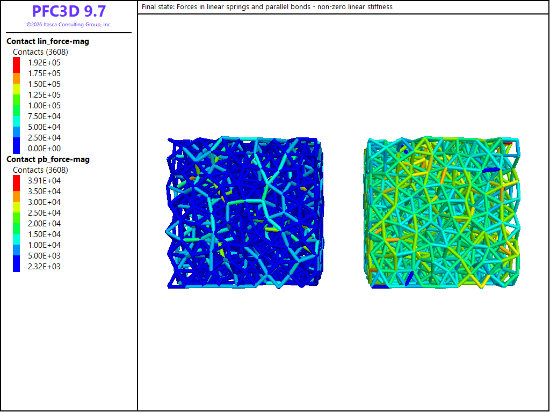Click the 1.00E+04 legend value
550x412 pixels.
pyautogui.click(x=44, y=245)
